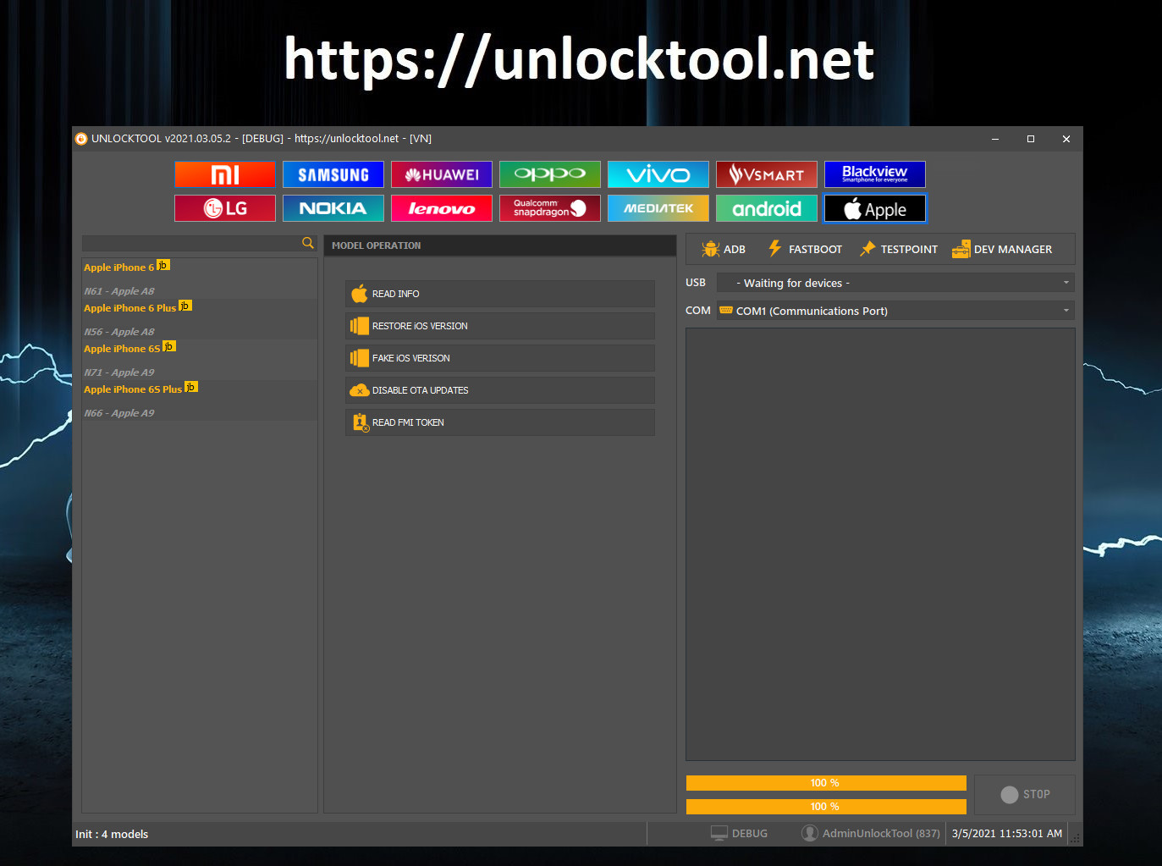The width and height of the screenshot is (1162, 866).
Task: Open the Nokia brand tile
Action: [x=333, y=208]
